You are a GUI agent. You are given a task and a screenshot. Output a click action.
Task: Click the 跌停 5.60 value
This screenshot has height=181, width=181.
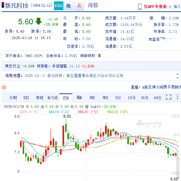pyautogui.click(x=47, y=31)
